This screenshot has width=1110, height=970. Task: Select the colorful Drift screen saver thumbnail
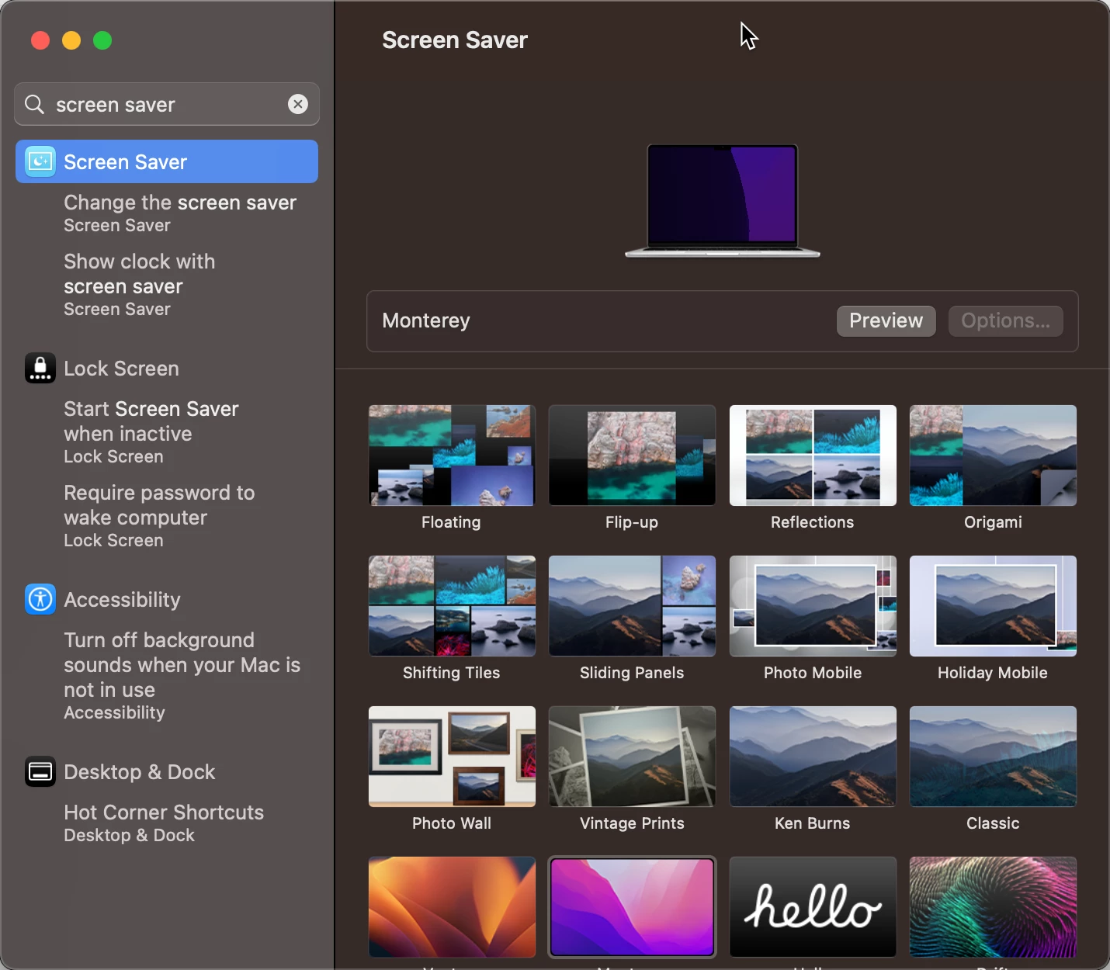[x=993, y=907]
